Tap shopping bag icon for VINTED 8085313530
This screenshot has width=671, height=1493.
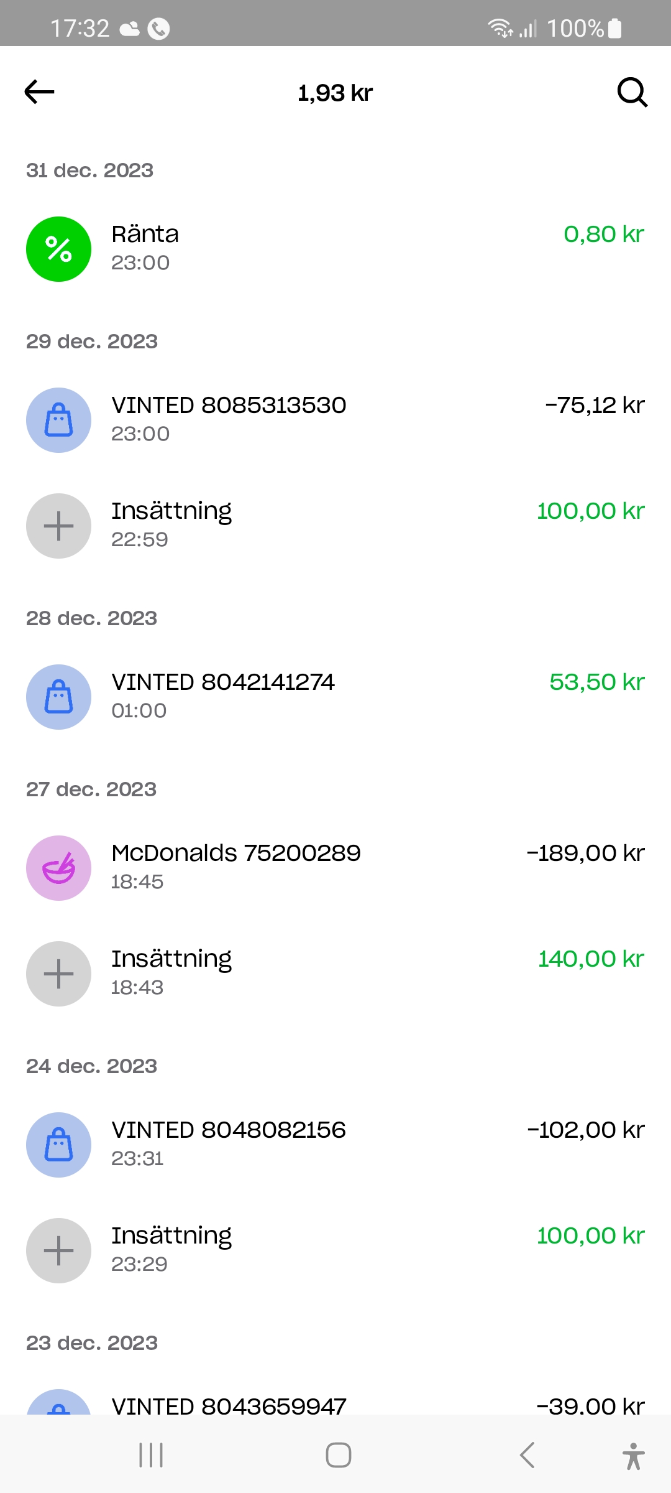coord(59,421)
